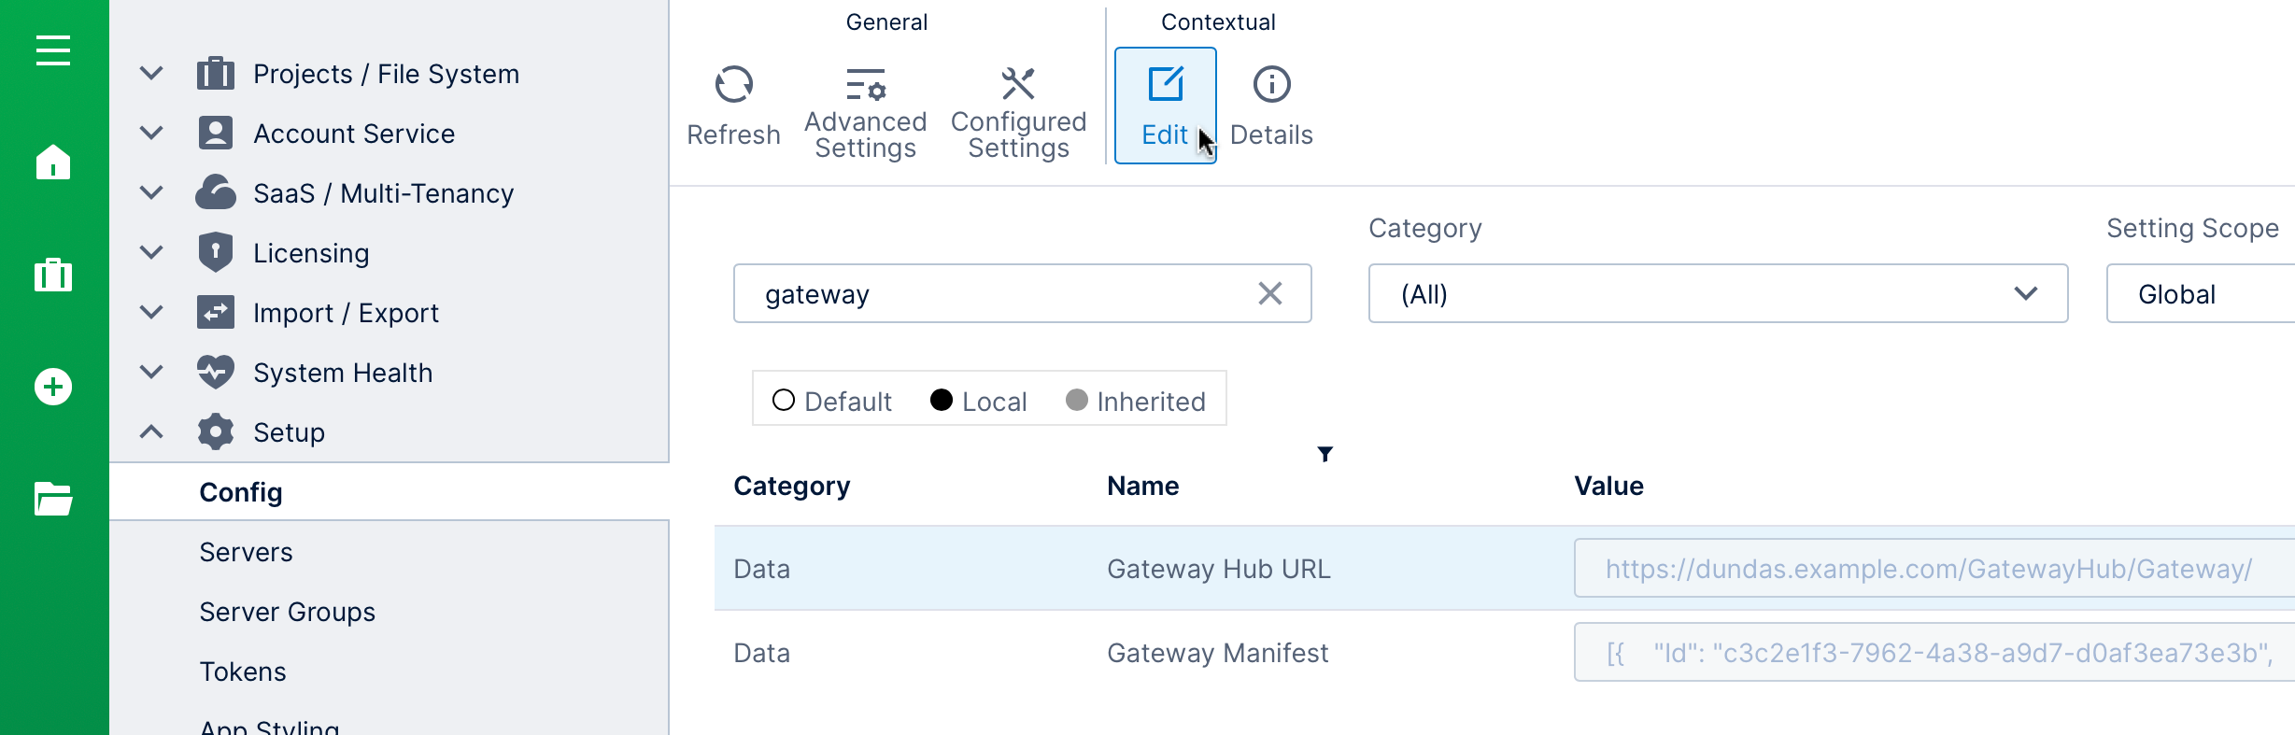Open Server Groups menu item
This screenshot has width=2295, height=735.
click(287, 612)
